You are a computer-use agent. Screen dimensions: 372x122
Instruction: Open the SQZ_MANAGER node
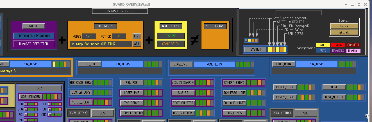(30, 97)
